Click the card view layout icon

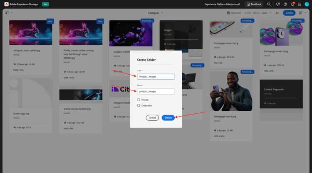[301, 13]
